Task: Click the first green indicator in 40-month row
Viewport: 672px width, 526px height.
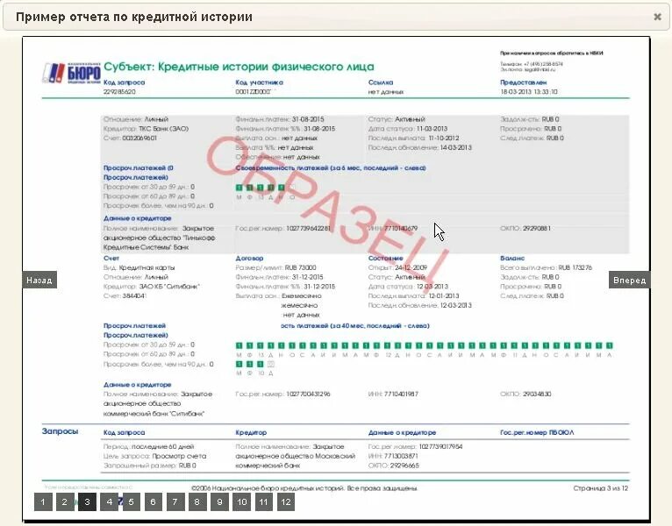Action: coord(239,345)
